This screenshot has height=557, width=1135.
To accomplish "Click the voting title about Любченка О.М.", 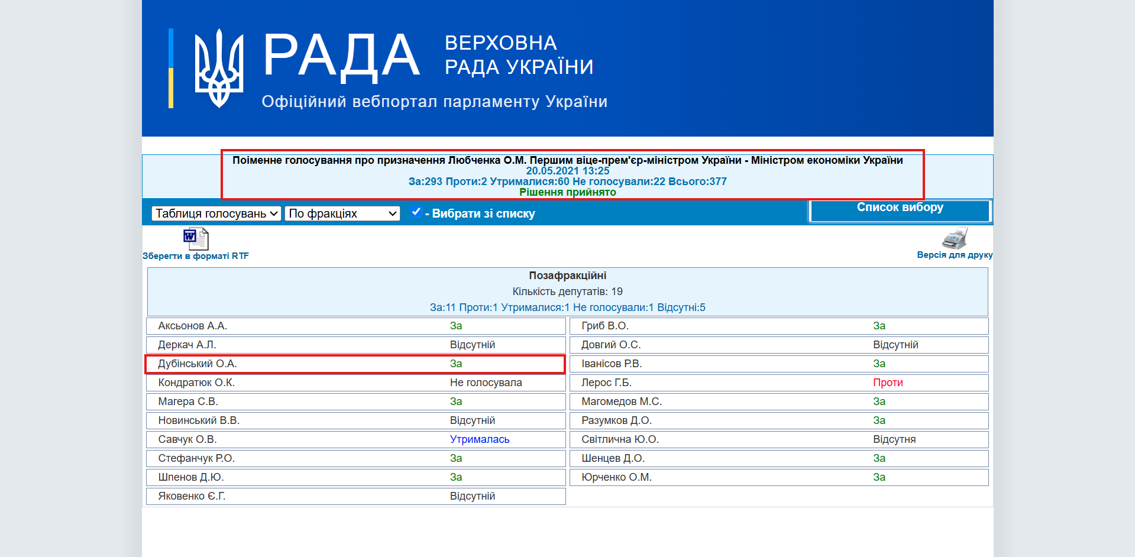I will tap(568, 160).
